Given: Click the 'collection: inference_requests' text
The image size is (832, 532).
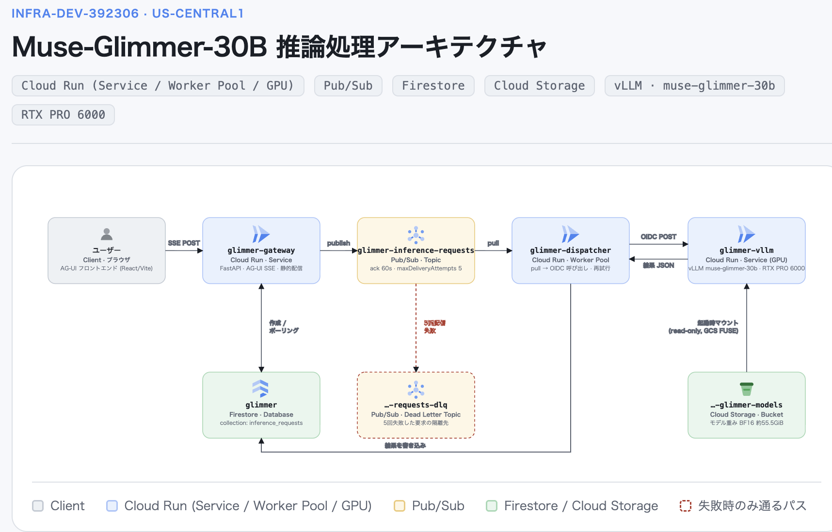Looking at the screenshot, I should pyautogui.click(x=261, y=423).
